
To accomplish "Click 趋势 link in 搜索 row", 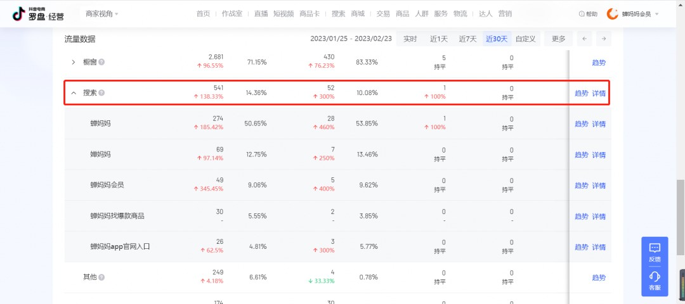I will pos(582,93).
